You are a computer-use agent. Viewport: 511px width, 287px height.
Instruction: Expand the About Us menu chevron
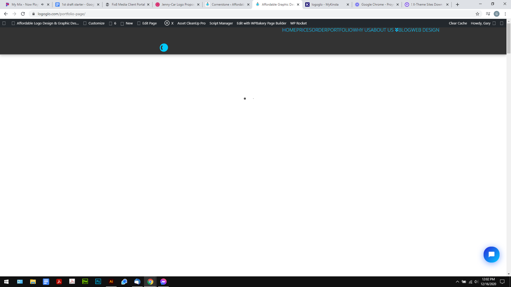click(397, 30)
